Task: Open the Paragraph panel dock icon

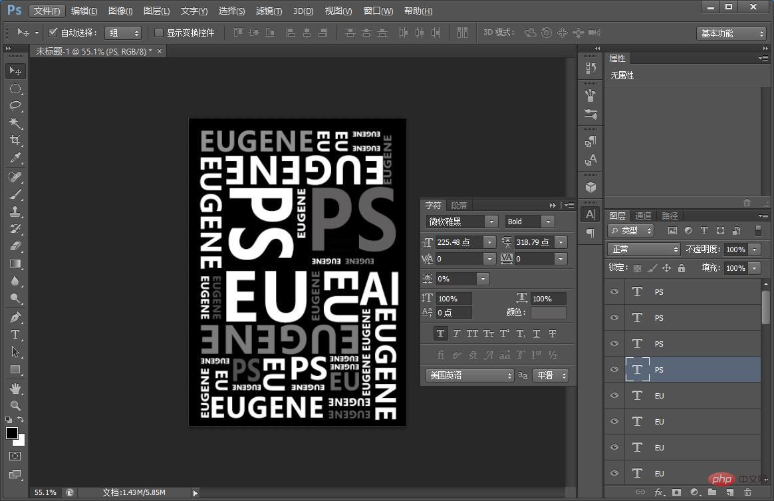Action: tap(590, 233)
